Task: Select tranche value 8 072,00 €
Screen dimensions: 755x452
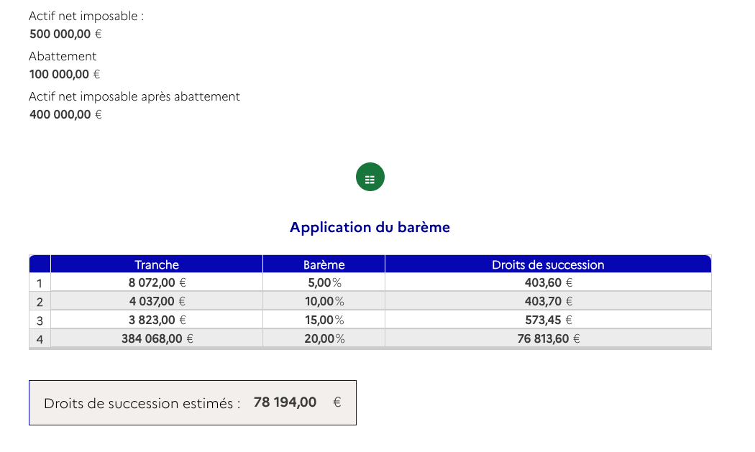Action: coord(157,282)
